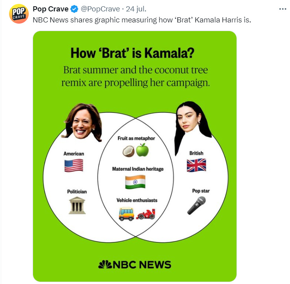Click the red race car emoji
This screenshot has width=290, height=284.
click(x=146, y=214)
